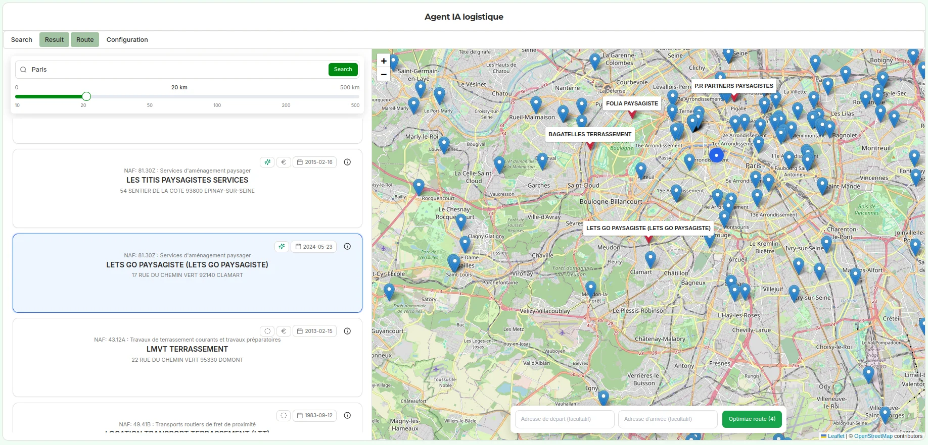928x445 pixels.
Task: Click the P.R PARTNERS PAYSAGISTES map label
Action: [x=734, y=86]
